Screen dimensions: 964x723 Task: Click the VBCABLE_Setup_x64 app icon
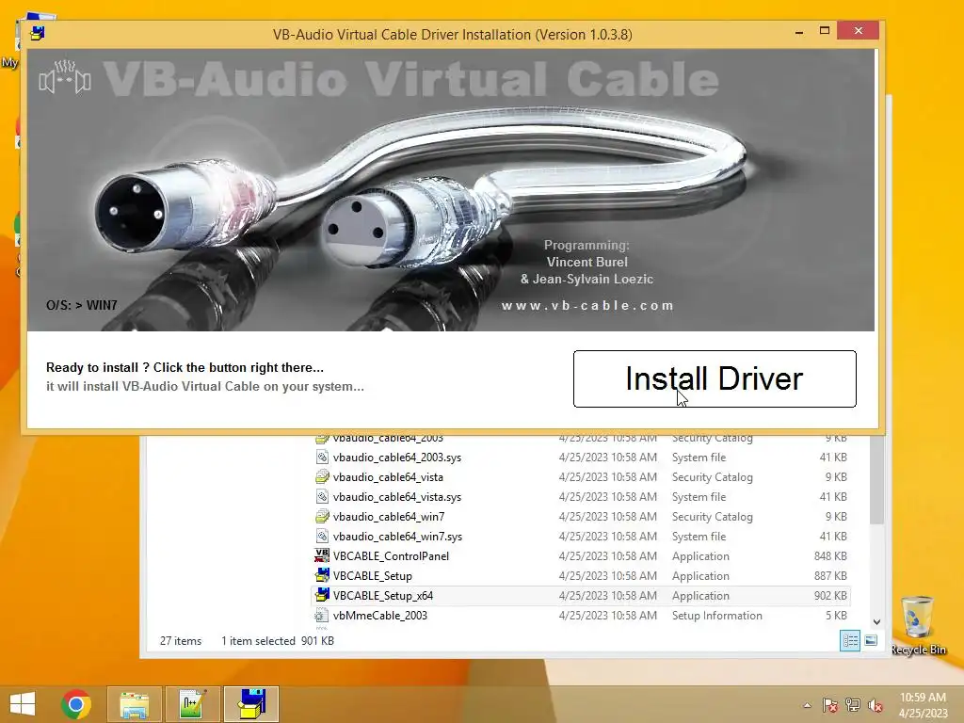point(322,595)
